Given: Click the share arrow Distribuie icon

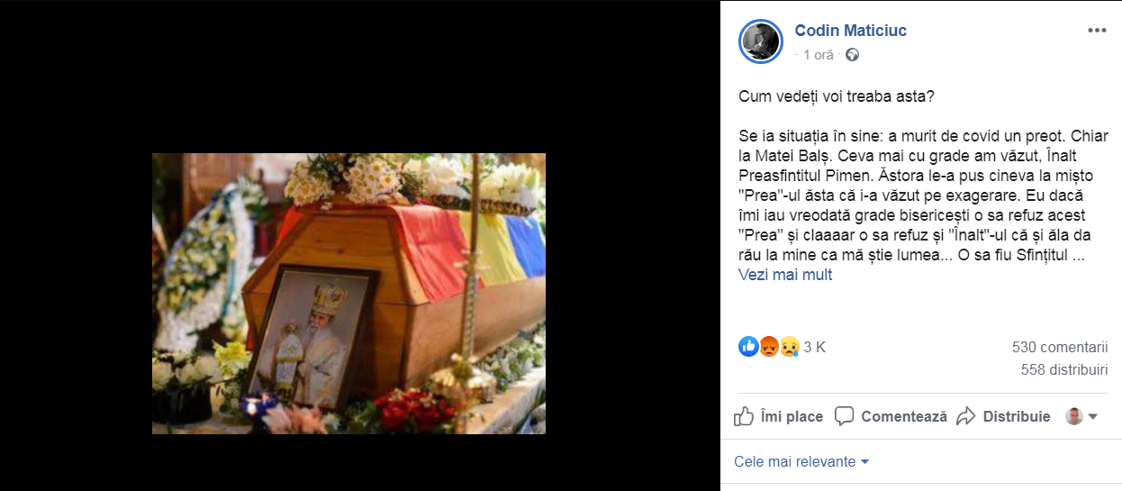Looking at the screenshot, I should (x=966, y=416).
